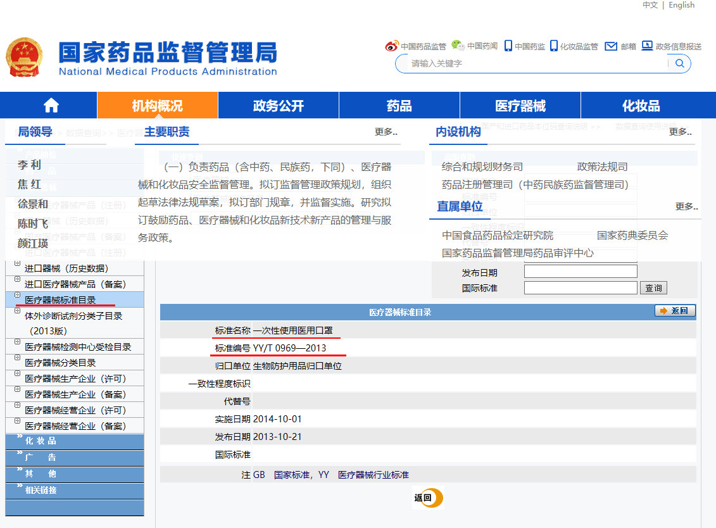Click the 直属单位 heading
716x528 pixels.
(x=460, y=206)
